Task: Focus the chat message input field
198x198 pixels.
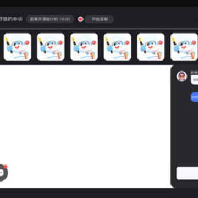Action: [187, 173]
